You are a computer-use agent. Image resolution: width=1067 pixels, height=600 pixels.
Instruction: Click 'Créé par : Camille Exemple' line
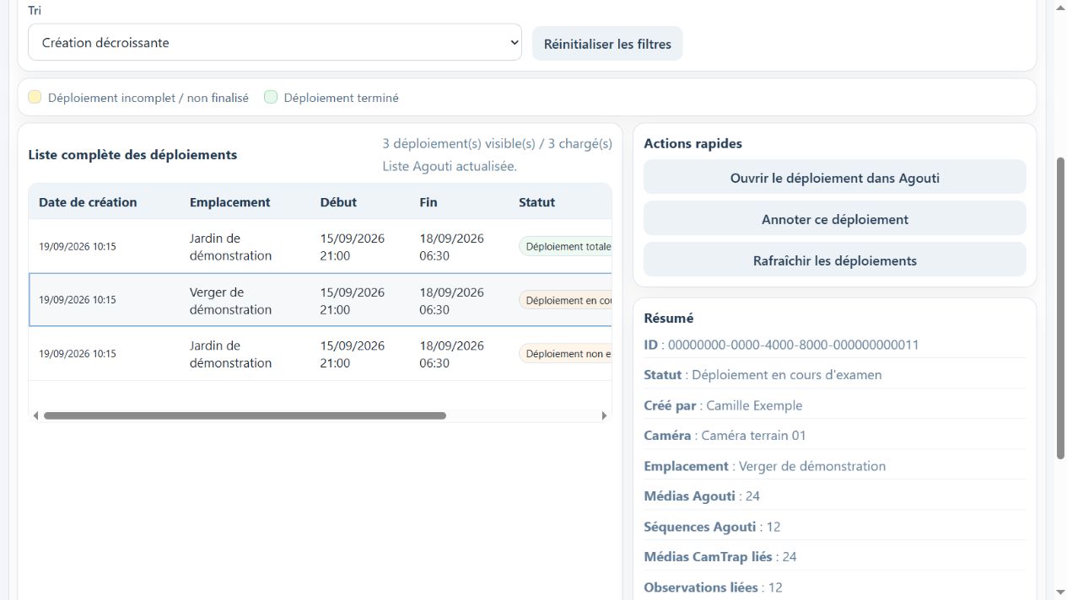[723, 405]
